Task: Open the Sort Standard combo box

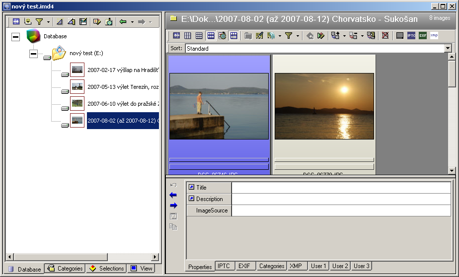Action: point(448,48)
